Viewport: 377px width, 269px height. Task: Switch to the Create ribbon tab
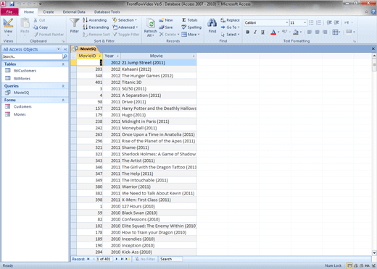click(x=49, y=12)
